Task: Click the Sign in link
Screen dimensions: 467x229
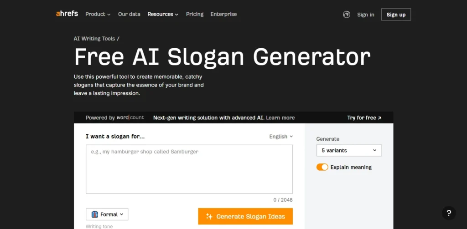Action: tap(366, 15)
